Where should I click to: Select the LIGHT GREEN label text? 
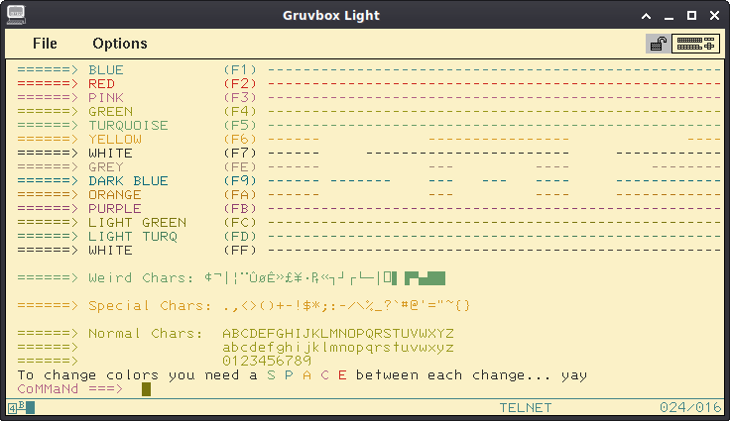point(137,222)
